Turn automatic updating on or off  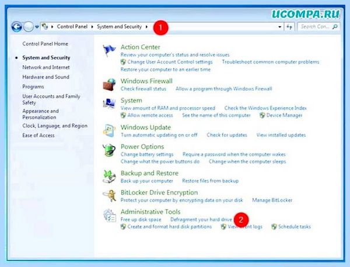pos(159,135)
